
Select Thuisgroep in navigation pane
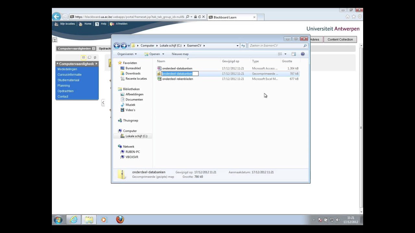coord(130,120)
